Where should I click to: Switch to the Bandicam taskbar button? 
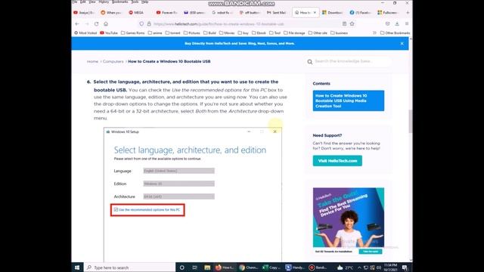(x=318, y=267)
